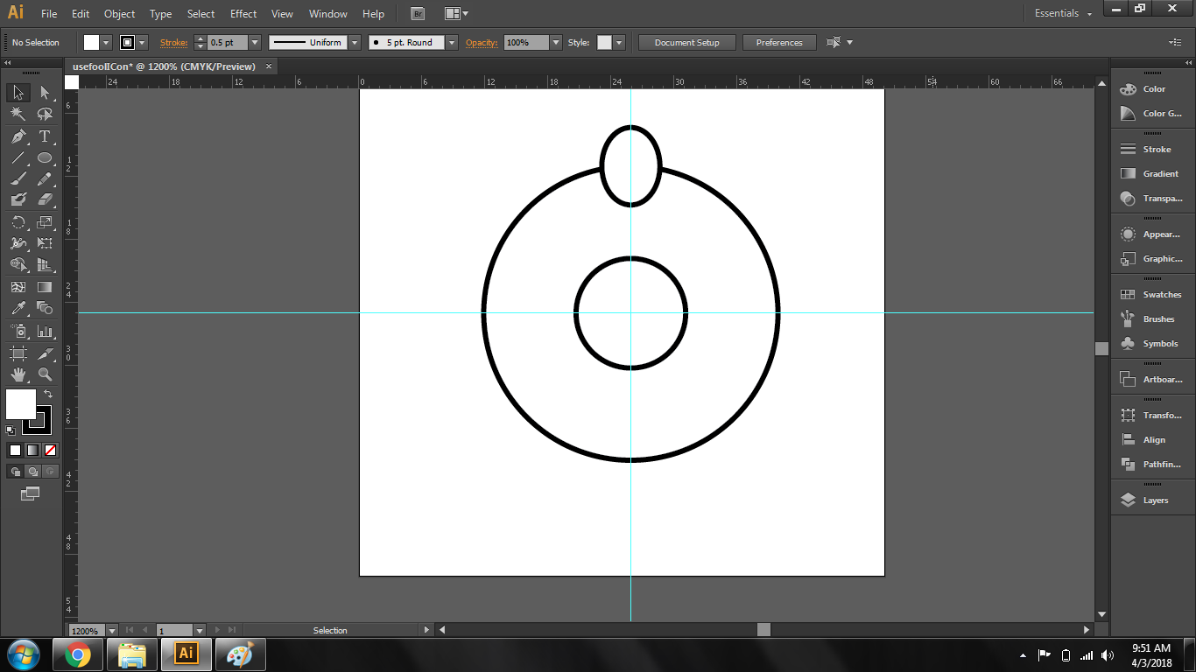Switch paint mode to Gradient
1196x672 pixels.
tap(32, 451)
